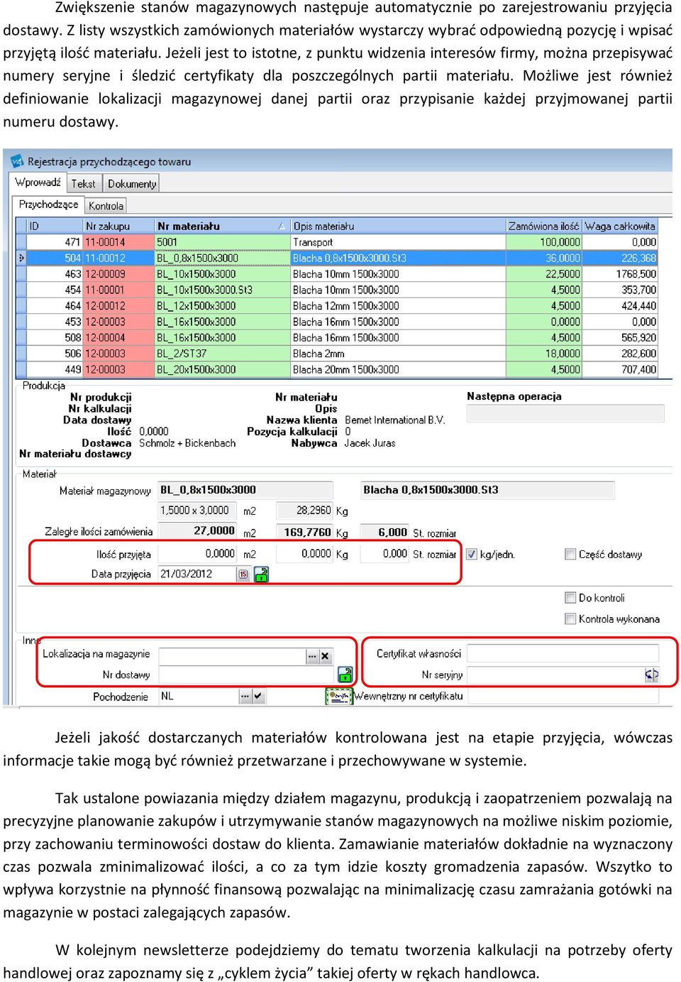Open the Kontrola sub-tab
This screenshot has height=982, width=681.
pos(106,206)
